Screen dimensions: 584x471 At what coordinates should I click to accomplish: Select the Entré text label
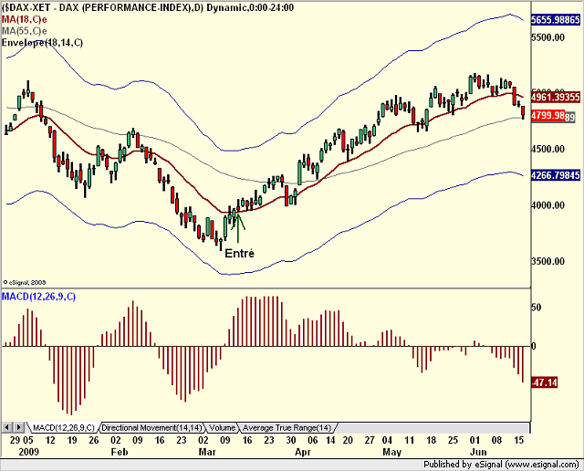click(x=239, y=254)
